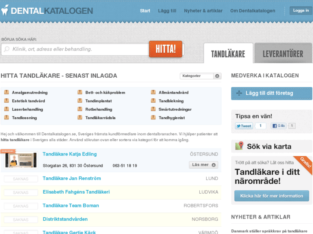Click the SAKNAS placeholder for Jan Renström

(x=21, y=179)
